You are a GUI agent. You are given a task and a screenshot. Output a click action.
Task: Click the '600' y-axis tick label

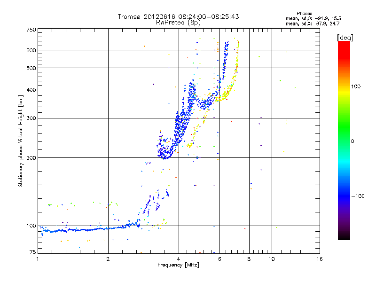31,50
